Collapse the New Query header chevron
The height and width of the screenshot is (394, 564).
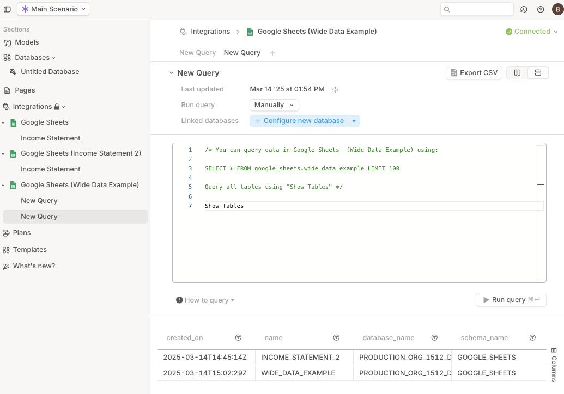[x=171, y=73]
